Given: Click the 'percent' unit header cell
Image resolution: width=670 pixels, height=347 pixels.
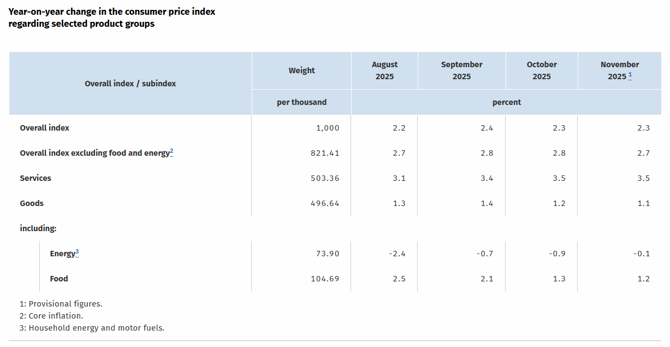Looking at the screenshot, I should (x=506, y=102).
